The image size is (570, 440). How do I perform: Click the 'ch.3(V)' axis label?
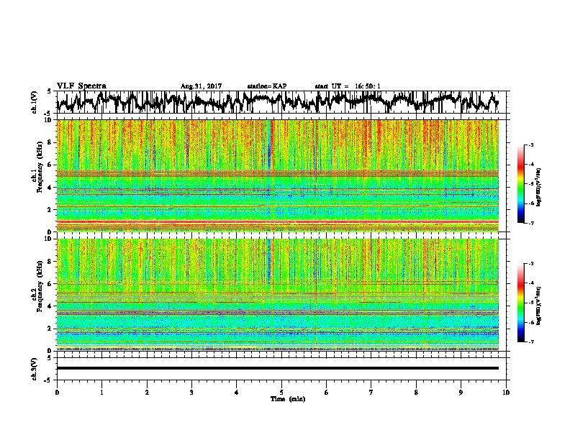pos(35,369)
